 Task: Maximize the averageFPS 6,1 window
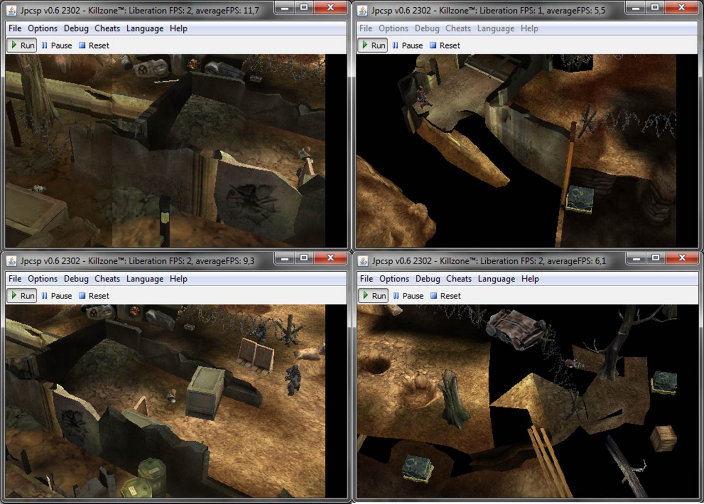click(x=655, y=258)
